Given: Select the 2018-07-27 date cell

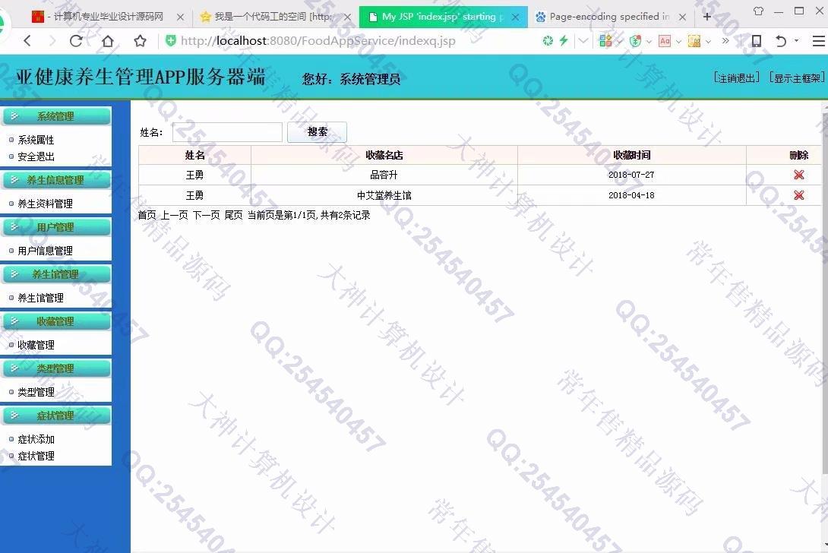Looking at the screenshot, I should pyautogui.click(x=631, y=175).
